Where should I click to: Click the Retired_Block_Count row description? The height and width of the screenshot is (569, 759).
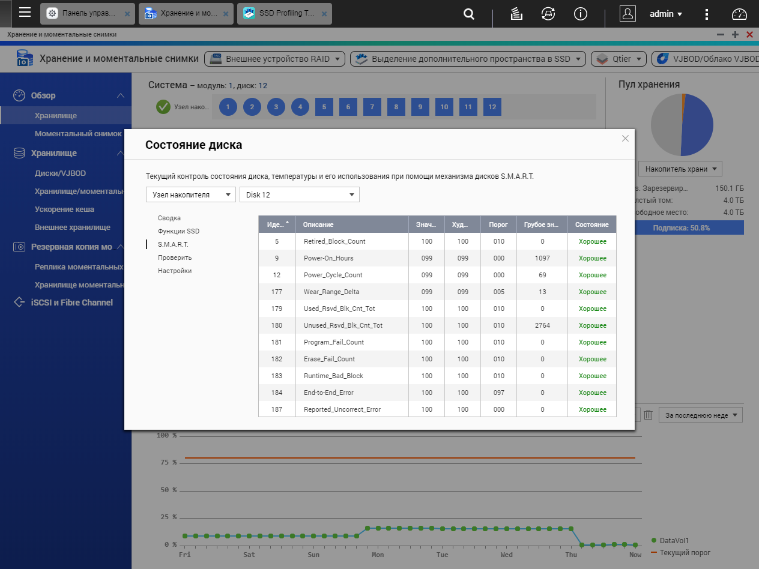point(334,241)
